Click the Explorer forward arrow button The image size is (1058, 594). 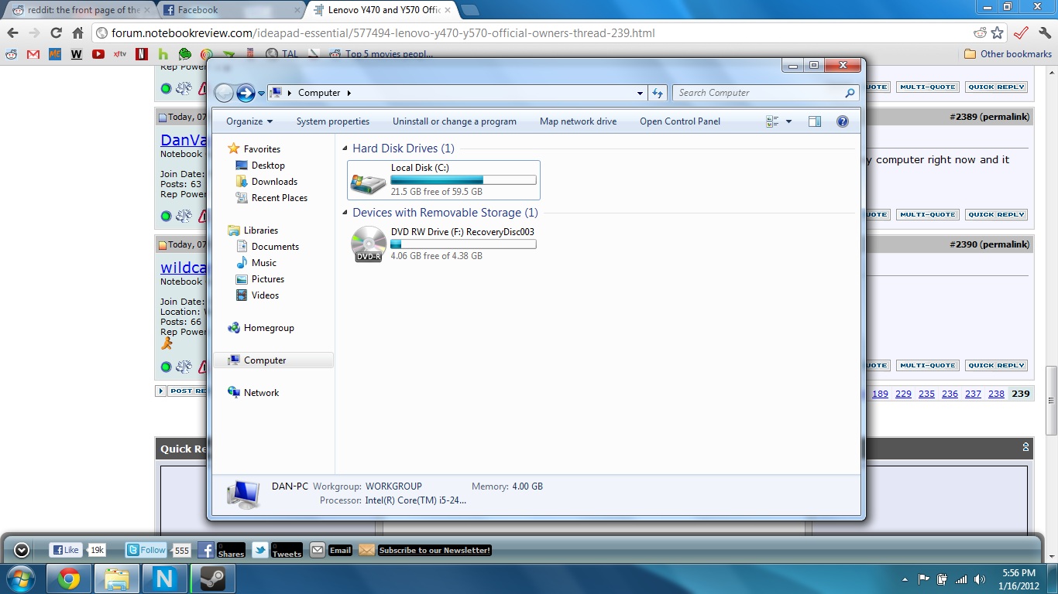(x=246, y=93)
